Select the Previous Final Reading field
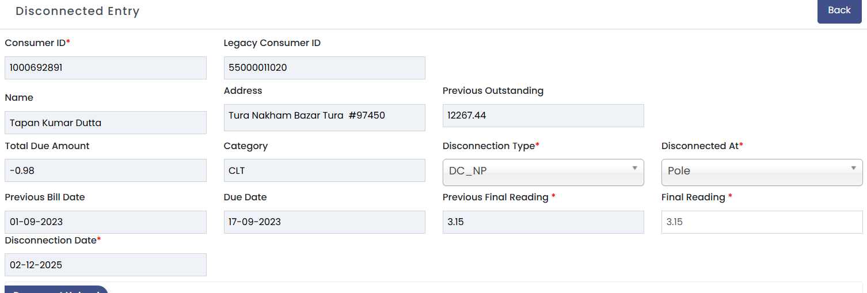This screenshot has width=867, height=293. [542, 222]
